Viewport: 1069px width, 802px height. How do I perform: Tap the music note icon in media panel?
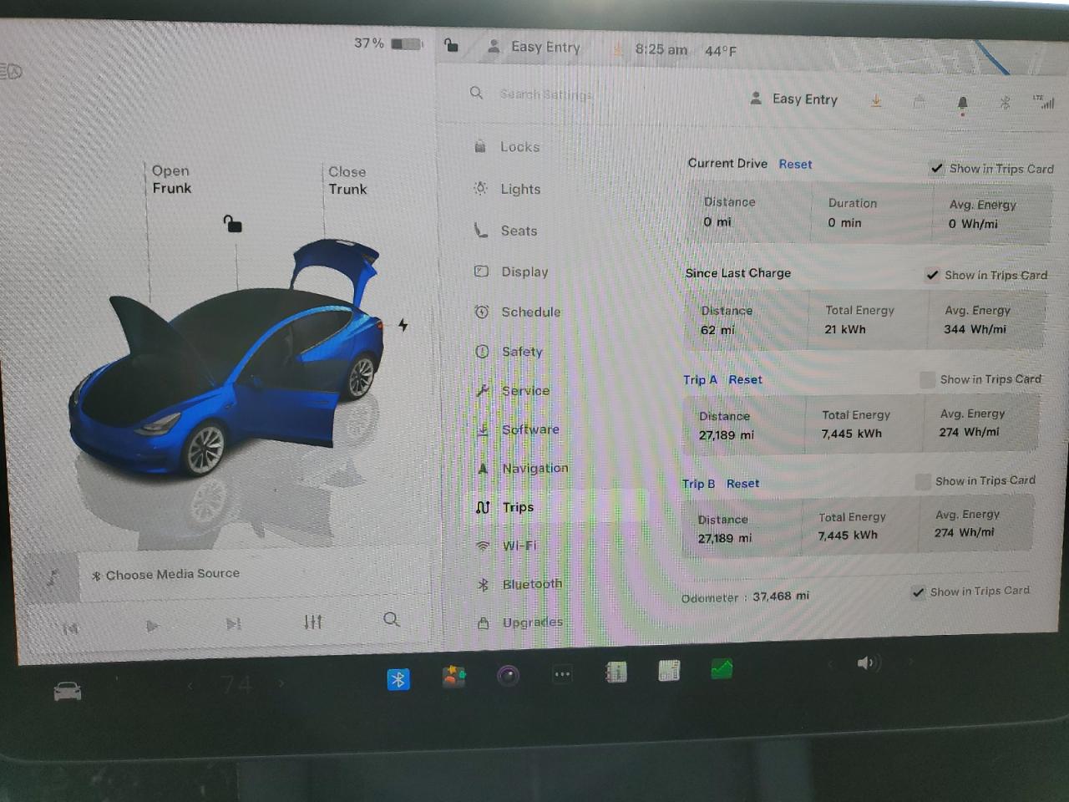click(51, 576)
